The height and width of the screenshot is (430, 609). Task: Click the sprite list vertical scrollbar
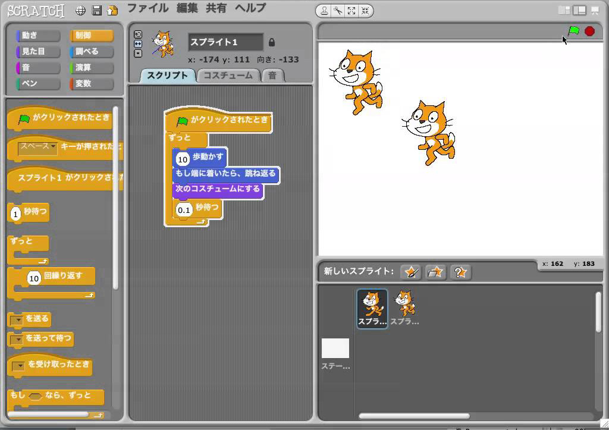tap(598, 312)
